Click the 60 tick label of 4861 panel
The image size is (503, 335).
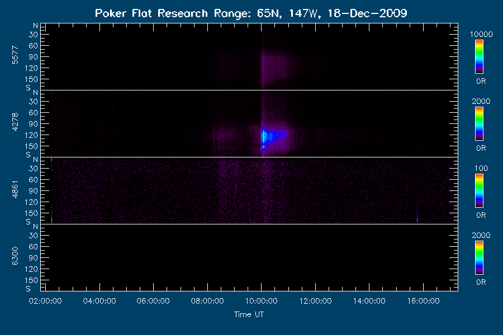coord(34,180)
